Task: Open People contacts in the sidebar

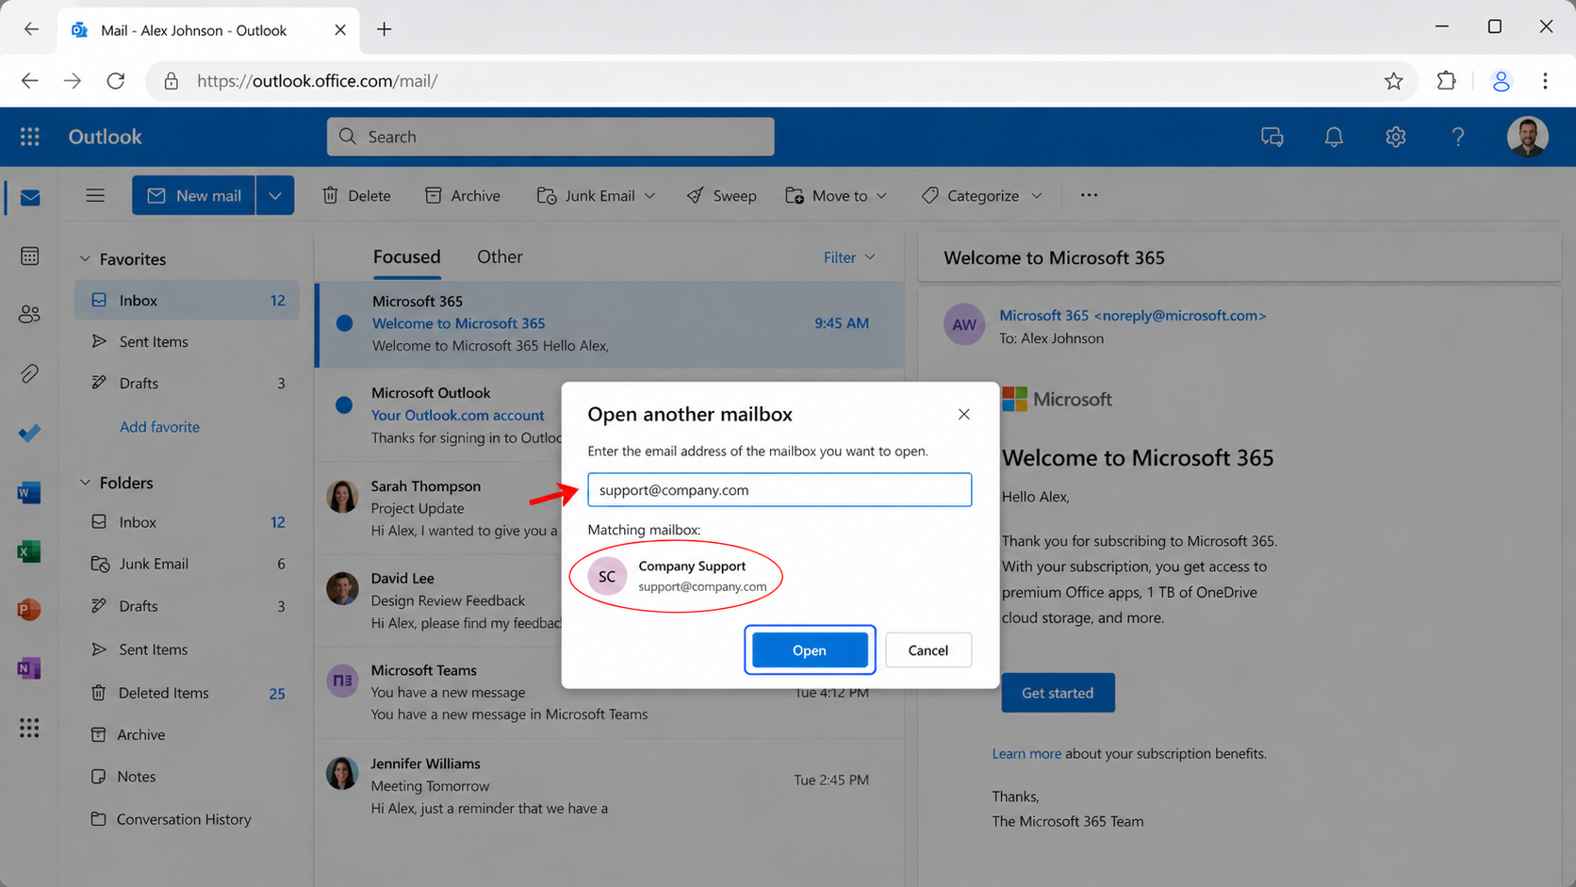Action: point(29,314)
